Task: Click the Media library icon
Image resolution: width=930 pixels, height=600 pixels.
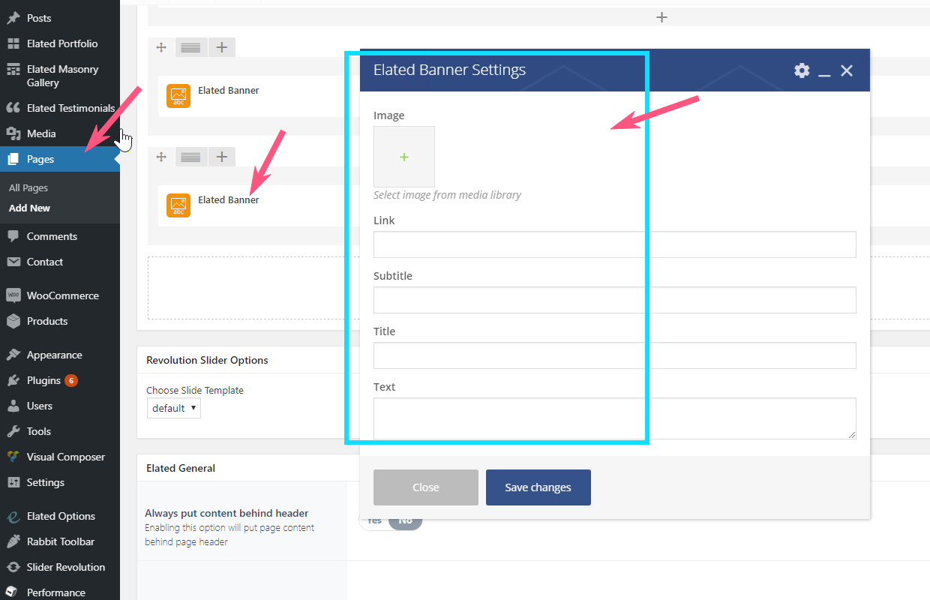Action: click(x=13, y=133)
